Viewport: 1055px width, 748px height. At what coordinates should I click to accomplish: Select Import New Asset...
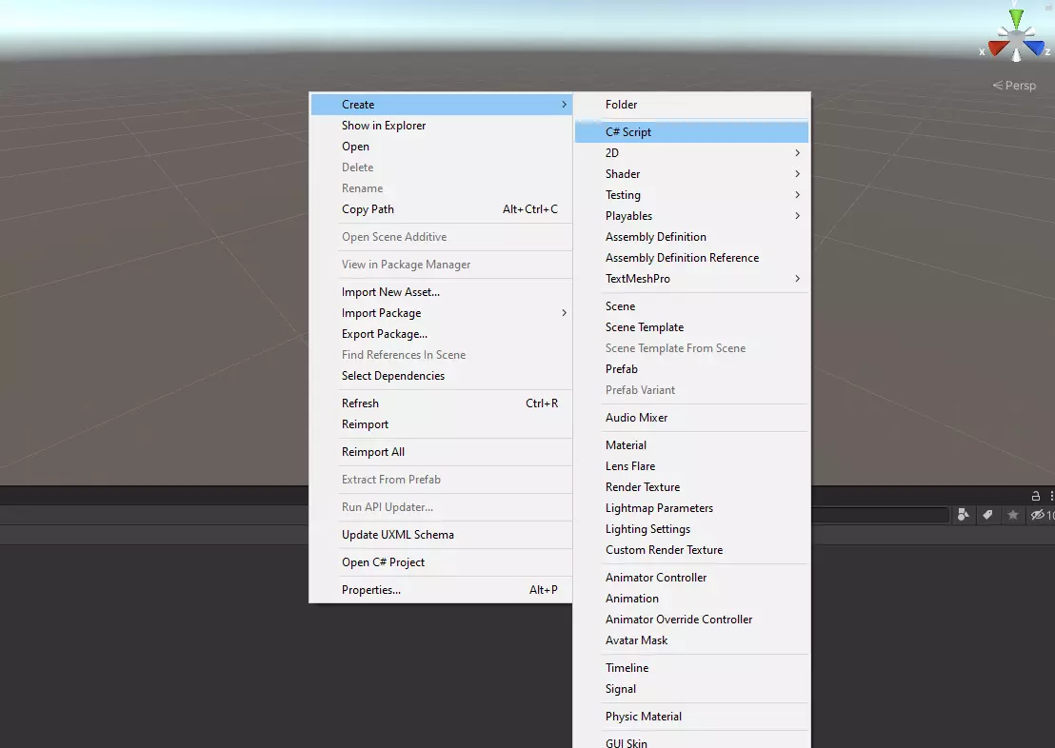(441, 292)
